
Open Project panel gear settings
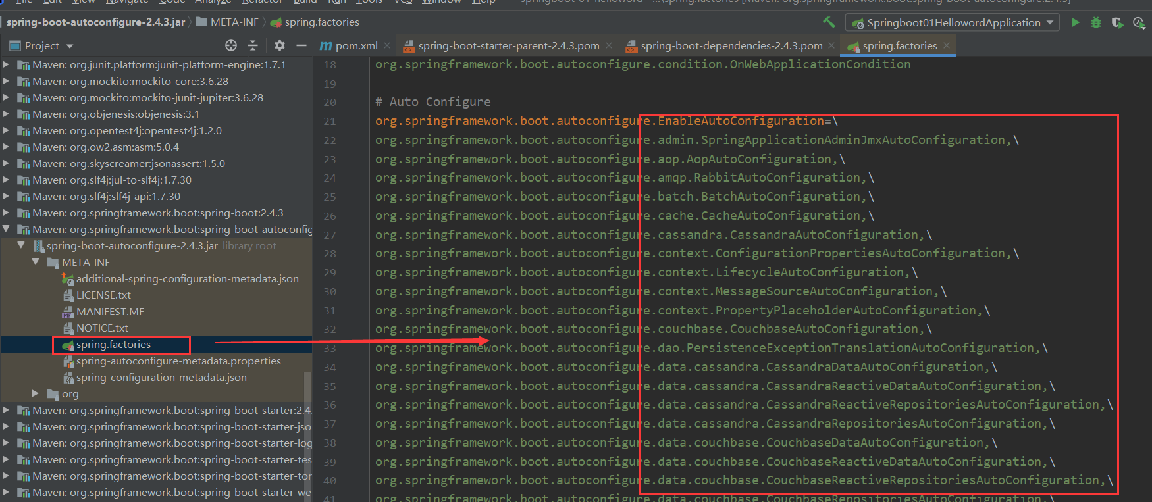pyautogui.click(x=280, y=45)
